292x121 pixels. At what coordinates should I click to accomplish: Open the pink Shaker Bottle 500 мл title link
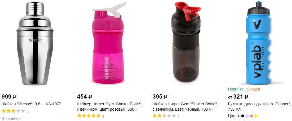(x=110, y=106)
